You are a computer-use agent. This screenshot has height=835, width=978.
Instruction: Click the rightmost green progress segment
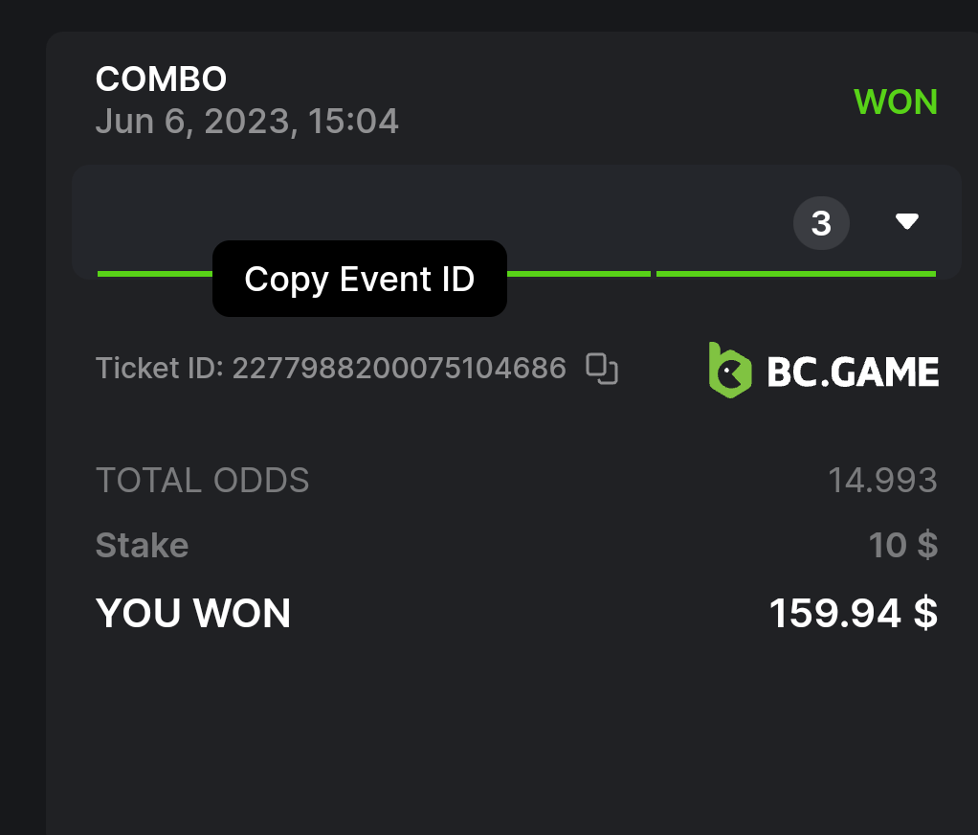pos(795,274)
